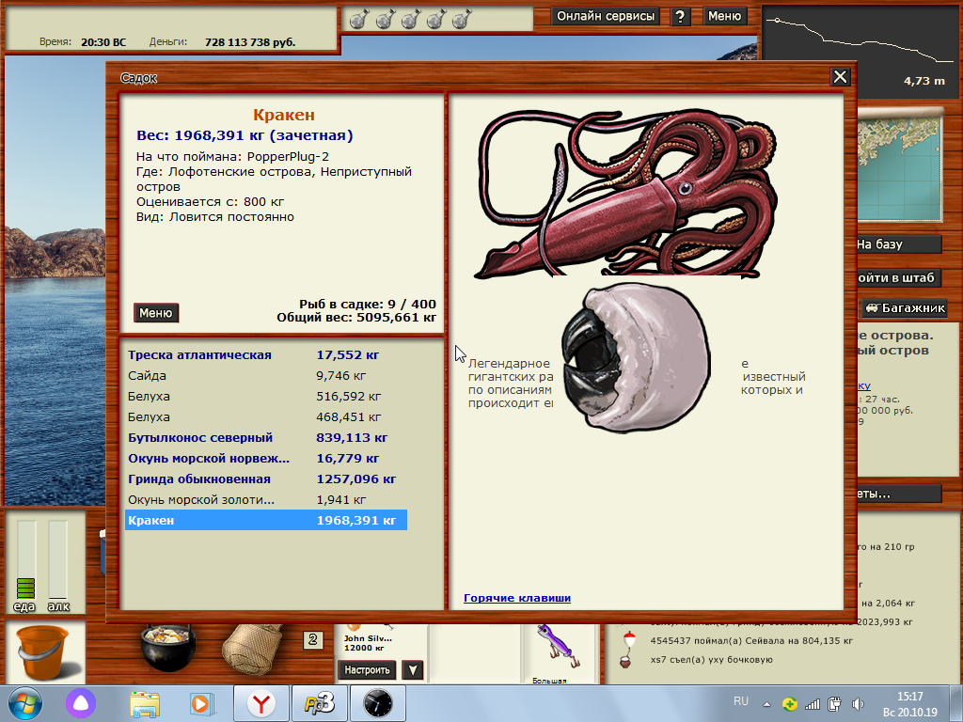Follow the Горячие клавиши link

517,598
